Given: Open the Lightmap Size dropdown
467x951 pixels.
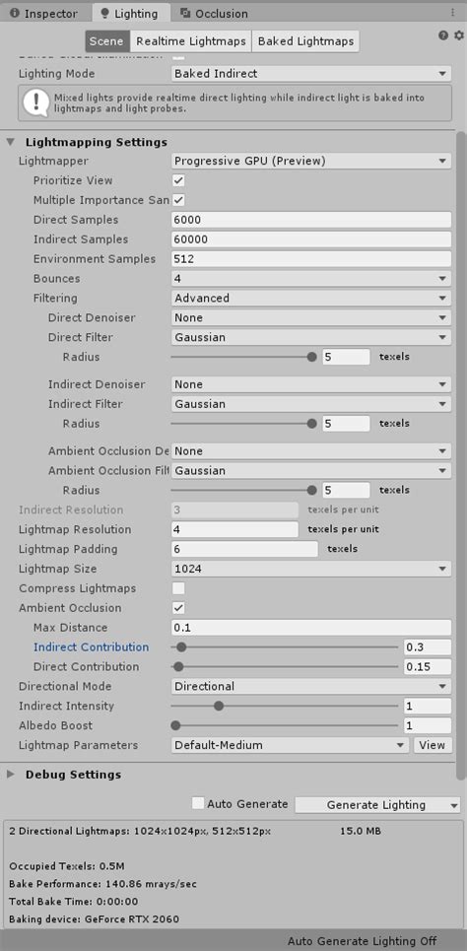Looking at the screenshot, I should tap(311, 569).
